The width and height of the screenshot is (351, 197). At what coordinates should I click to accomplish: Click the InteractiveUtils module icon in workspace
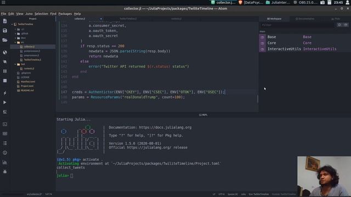262,49
